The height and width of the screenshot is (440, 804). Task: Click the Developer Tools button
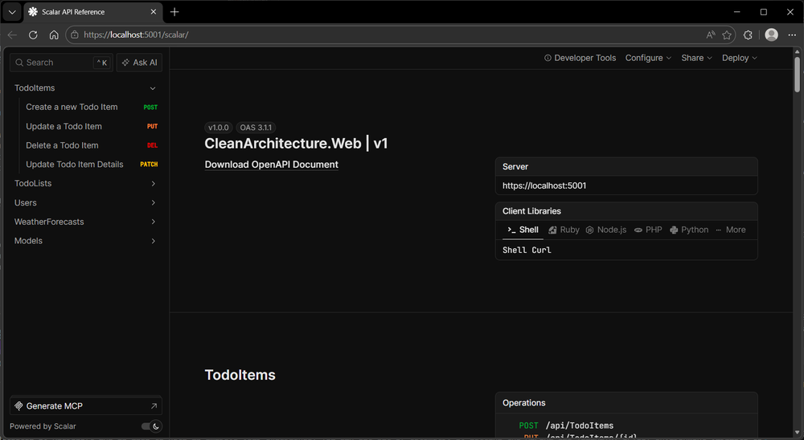coord(580,58)
